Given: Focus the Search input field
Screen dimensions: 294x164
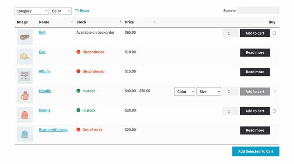Looking at the screenshot, I should 258,10.
